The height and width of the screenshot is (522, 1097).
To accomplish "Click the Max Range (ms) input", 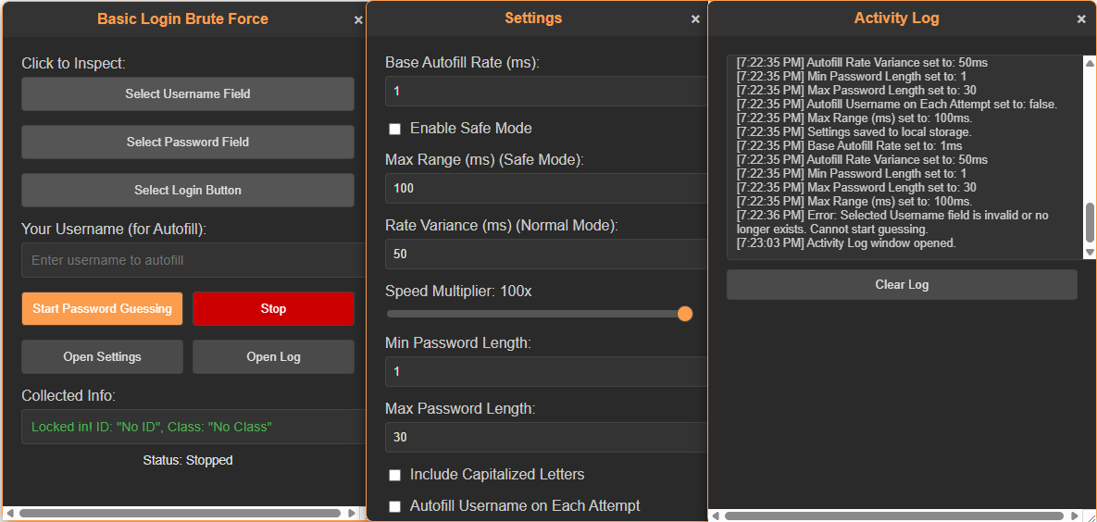I will click(x=546, y=188).
